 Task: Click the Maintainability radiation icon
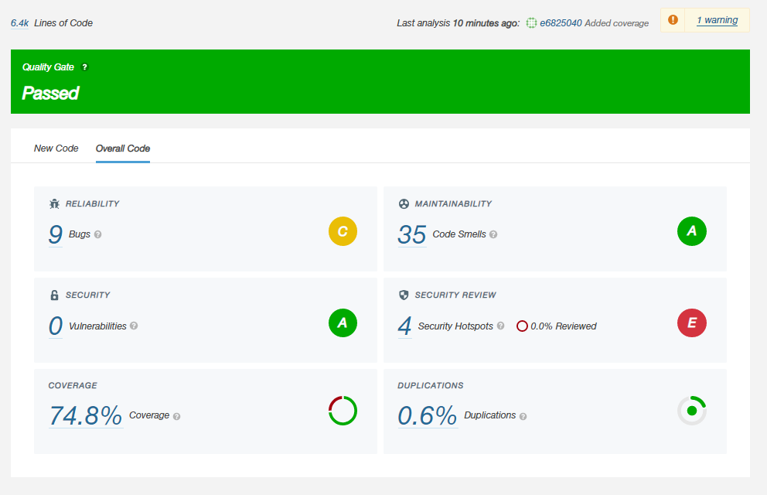[404, 203]
